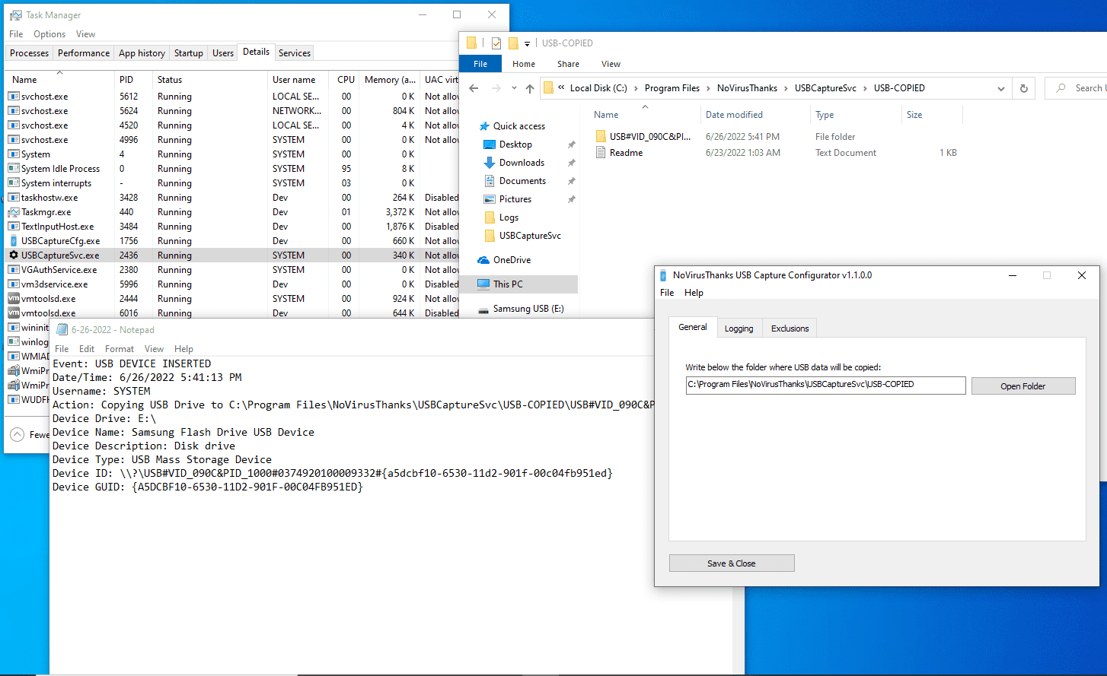Open Documents folder in Explorer sidebar
This screenshot has height=676, width=1107.
click(x=522, y=181)
